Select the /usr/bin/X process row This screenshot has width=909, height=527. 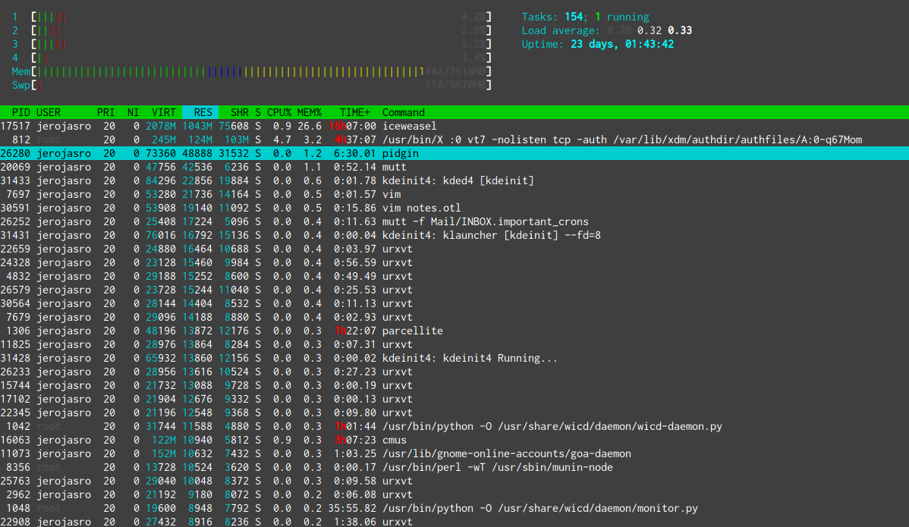pos(454,140)
